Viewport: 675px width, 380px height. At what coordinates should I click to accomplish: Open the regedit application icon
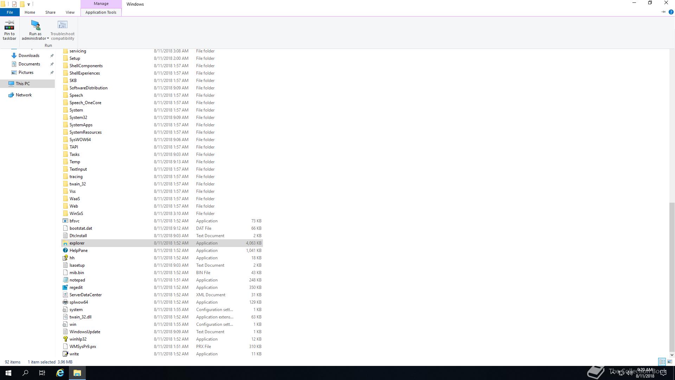(x=65, y=287)
